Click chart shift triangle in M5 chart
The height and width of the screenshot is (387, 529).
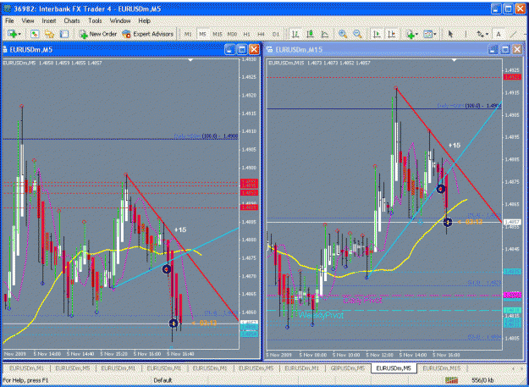pyautogui.click(x=190, y=60)
